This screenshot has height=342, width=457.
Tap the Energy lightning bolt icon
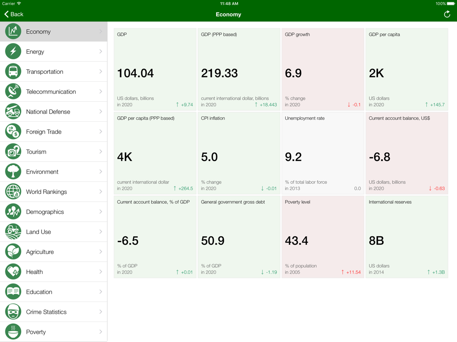coord(13,52)
